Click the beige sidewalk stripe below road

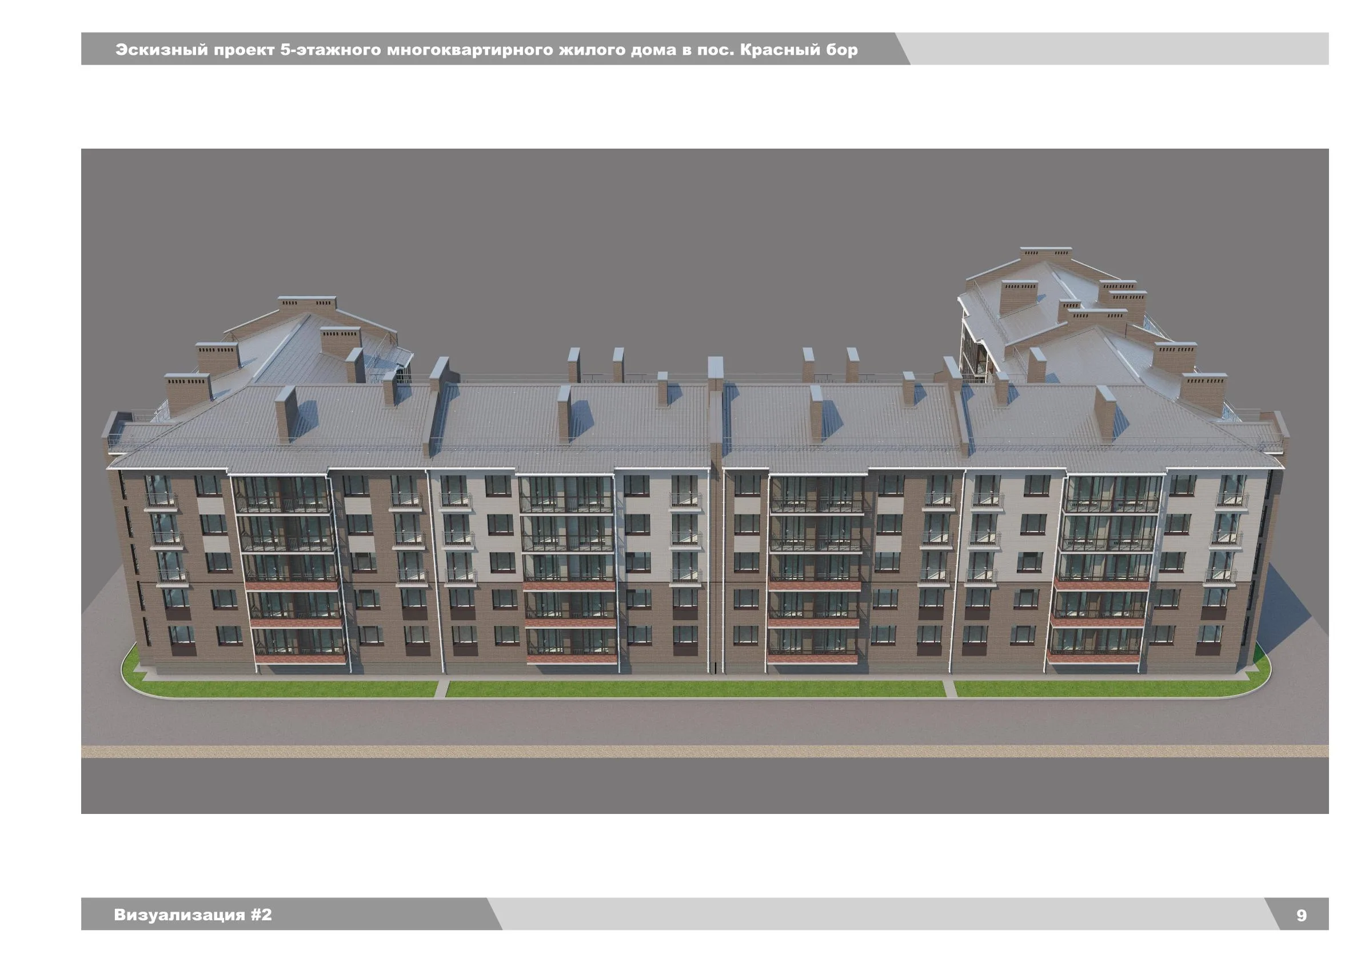click(705, 752)
